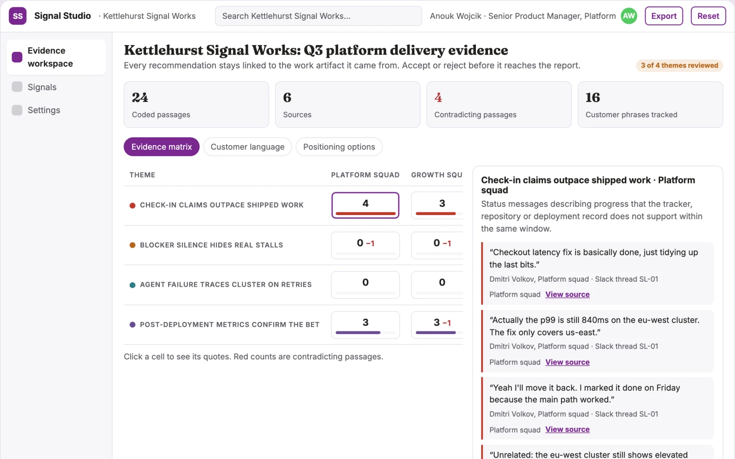Open View source for the marked-done-Friday quote
Image resolution: width=735 pixels, height=459 pixels.
(567, 430)
